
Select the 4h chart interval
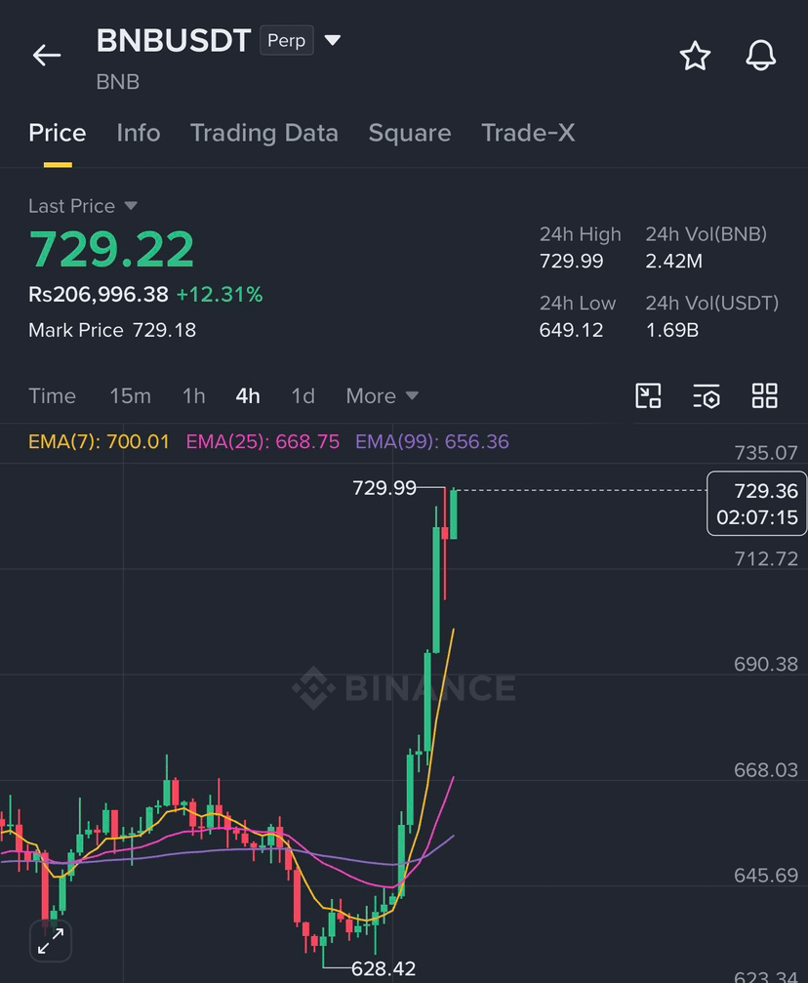248,396
